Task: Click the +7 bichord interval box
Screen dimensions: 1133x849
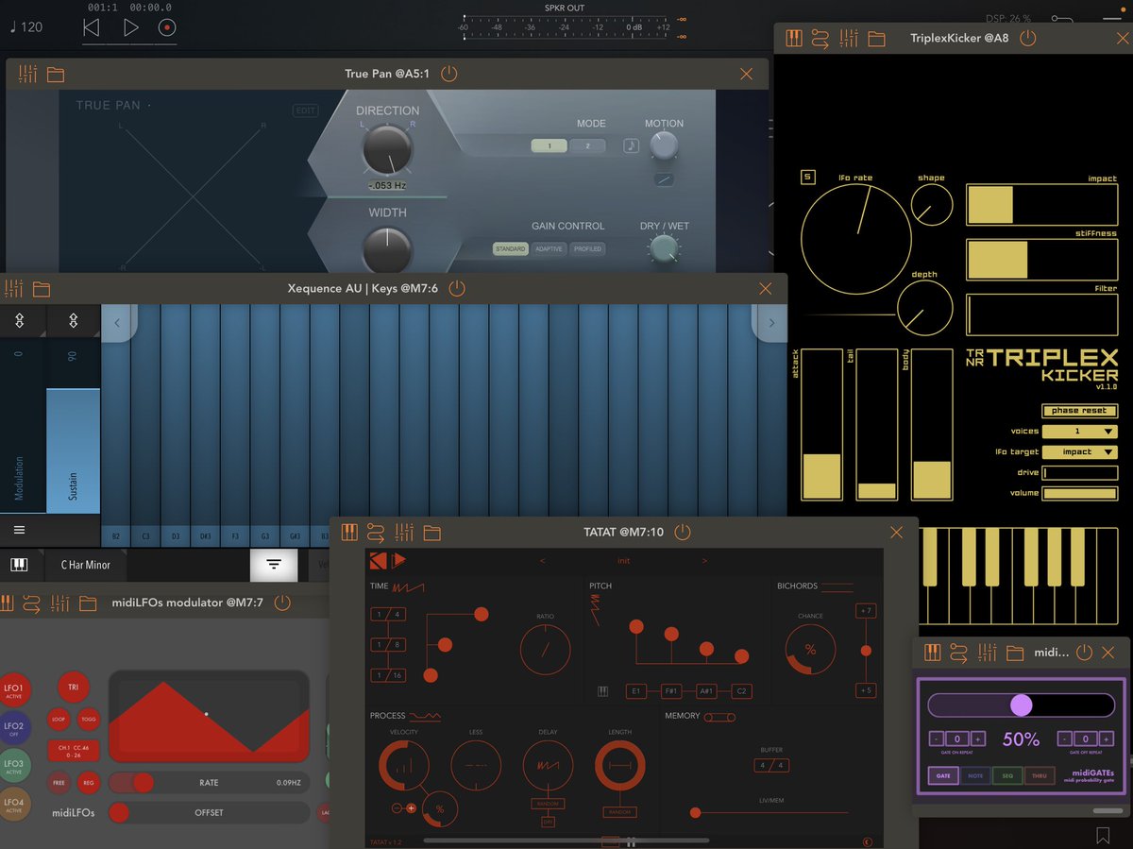Action: (x=865, y=611)
